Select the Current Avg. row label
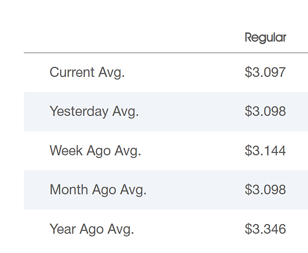 (x=87, y=72)
